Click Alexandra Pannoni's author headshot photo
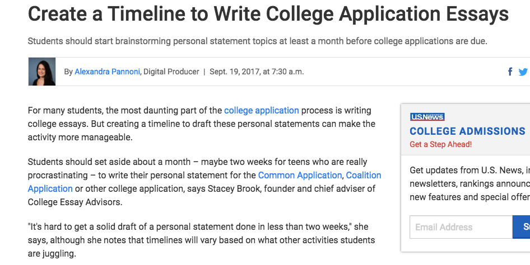This screenshot has width=530, height=265. tap(42, 72)
